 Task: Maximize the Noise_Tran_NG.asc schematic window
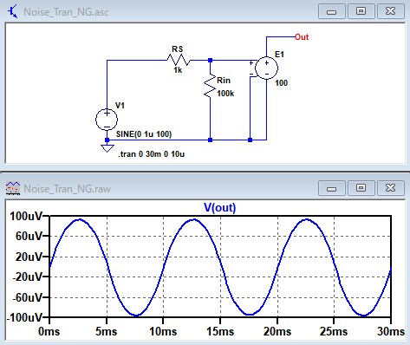(361, 11)
